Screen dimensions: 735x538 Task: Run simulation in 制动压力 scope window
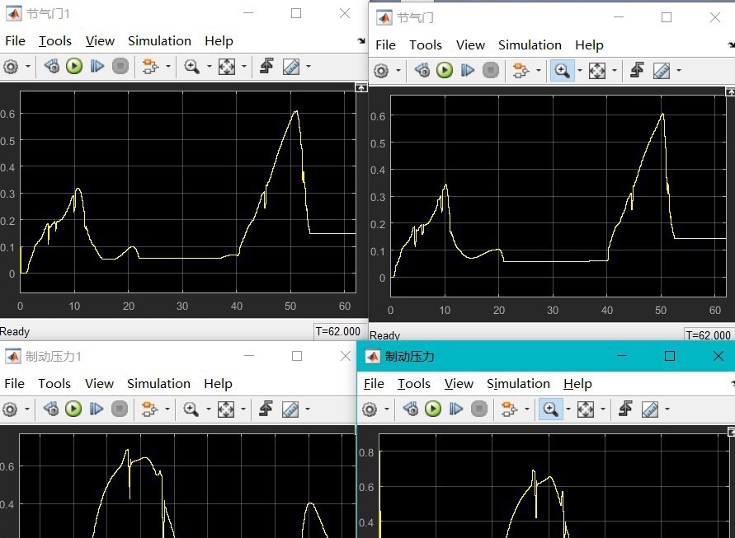point(432,409)
